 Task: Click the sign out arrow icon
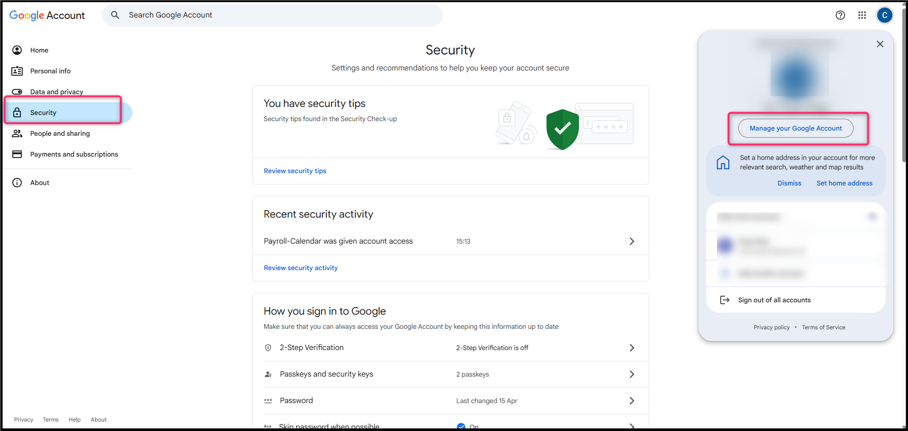[725, 300]
